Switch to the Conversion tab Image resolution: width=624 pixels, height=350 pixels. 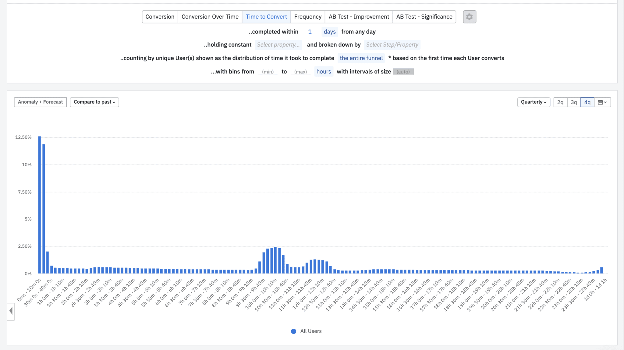pos(160,17)
